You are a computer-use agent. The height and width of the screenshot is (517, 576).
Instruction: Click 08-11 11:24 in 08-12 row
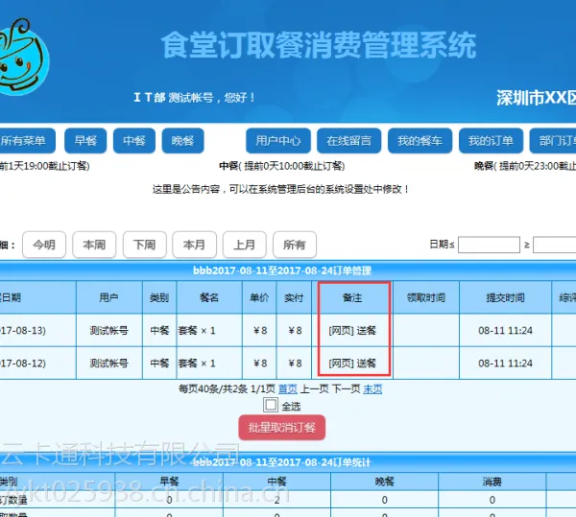click(506, 364)
